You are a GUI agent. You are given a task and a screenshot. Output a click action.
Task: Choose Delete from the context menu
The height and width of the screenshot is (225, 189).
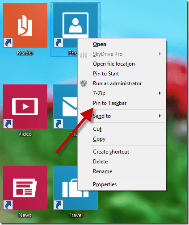(x=122, y=162)
